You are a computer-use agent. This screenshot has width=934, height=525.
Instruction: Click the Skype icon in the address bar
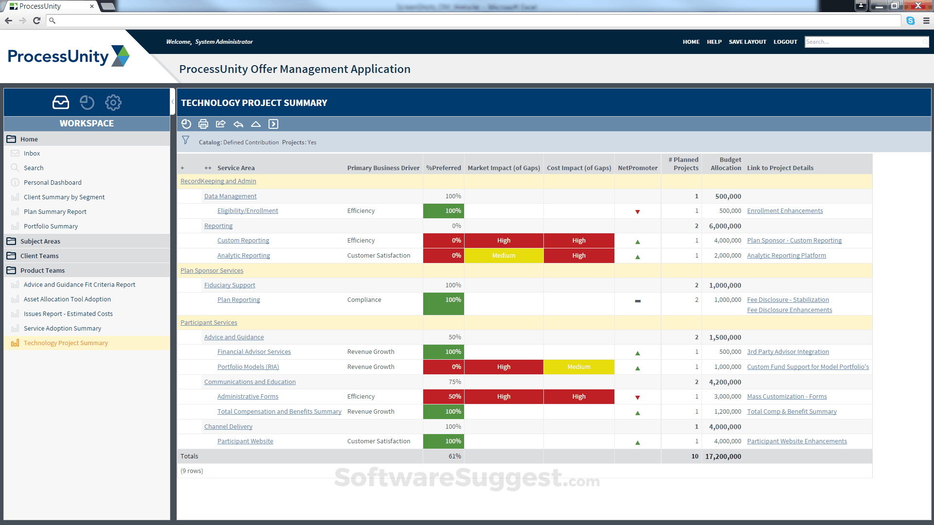(x=910, y=21)
